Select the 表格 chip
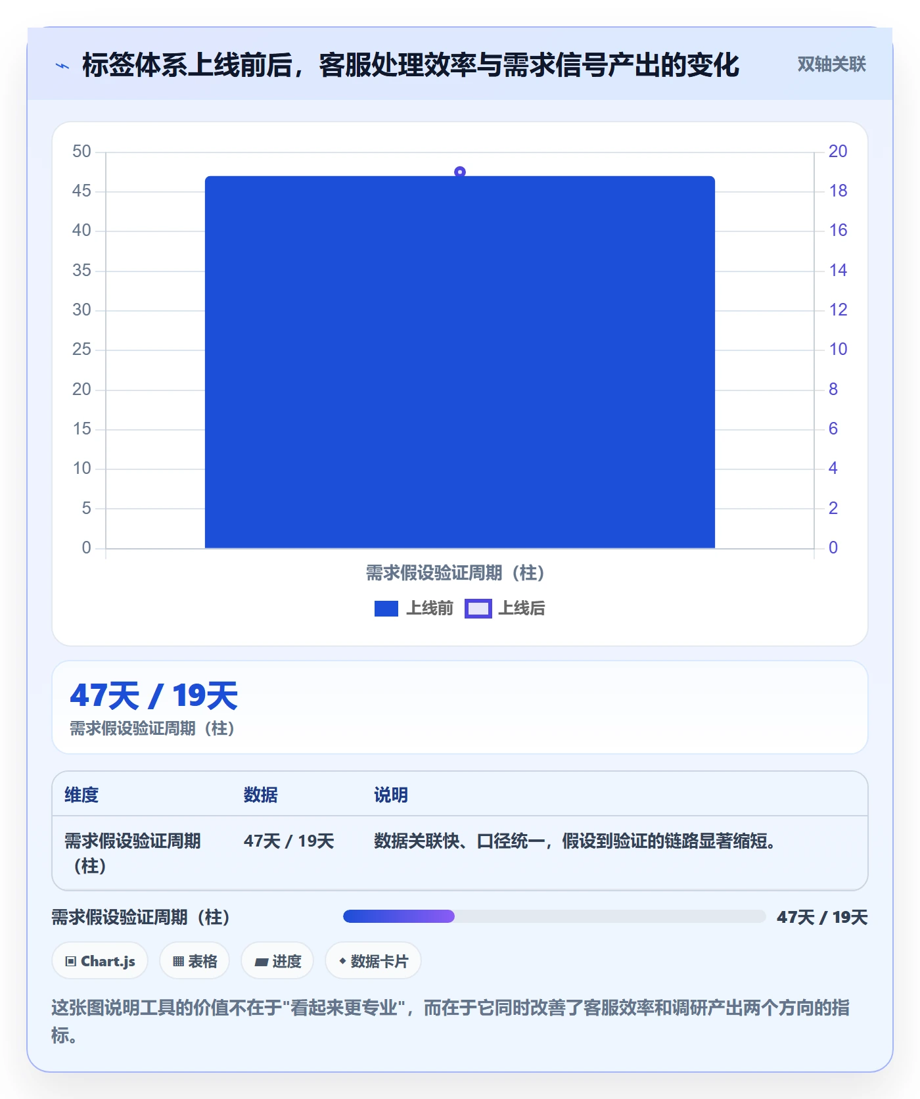 195,961
